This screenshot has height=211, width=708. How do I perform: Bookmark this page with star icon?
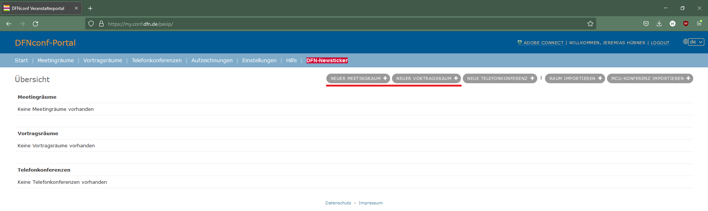tap(590, 24)
